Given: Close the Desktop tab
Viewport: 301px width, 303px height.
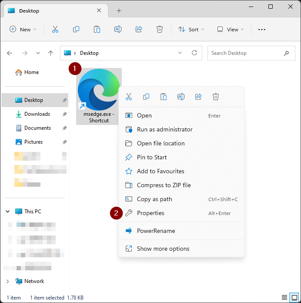Looking at the screenshot, I should point(99,10).
